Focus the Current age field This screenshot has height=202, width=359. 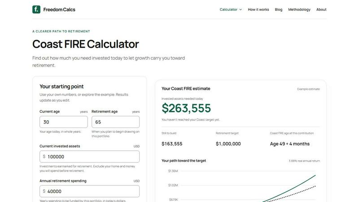64,122
